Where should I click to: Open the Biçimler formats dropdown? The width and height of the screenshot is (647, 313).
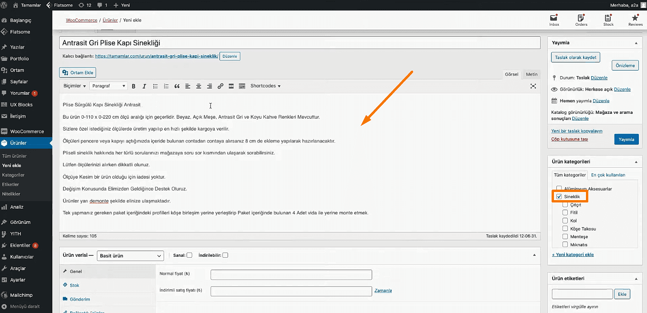point(74,86)
